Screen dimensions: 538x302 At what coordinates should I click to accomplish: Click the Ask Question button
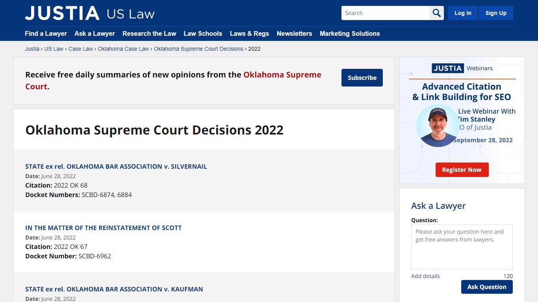click(487, 287)
